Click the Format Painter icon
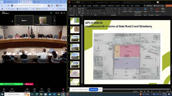This screenshot has height=96, width=172. click(74, 13)
